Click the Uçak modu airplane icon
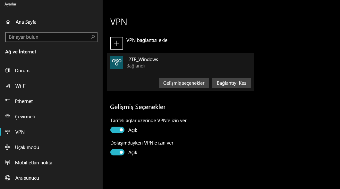 point(8,147)
